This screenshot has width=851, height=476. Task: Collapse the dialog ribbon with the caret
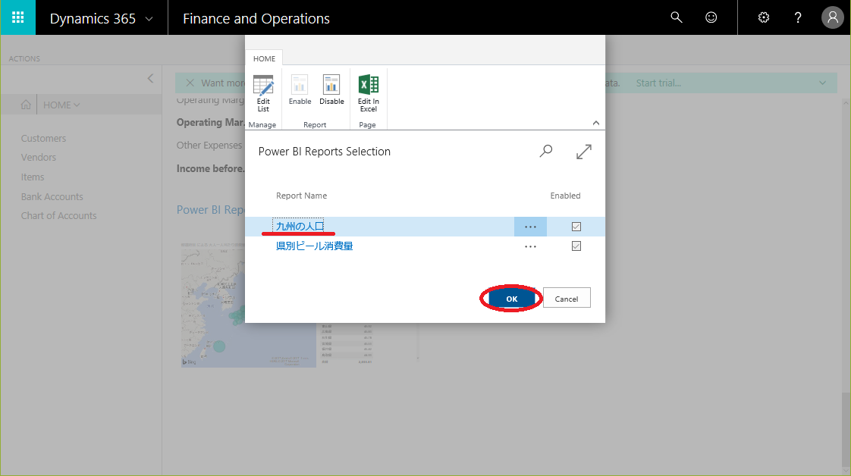pyautogui.click(x=596, y=123)
